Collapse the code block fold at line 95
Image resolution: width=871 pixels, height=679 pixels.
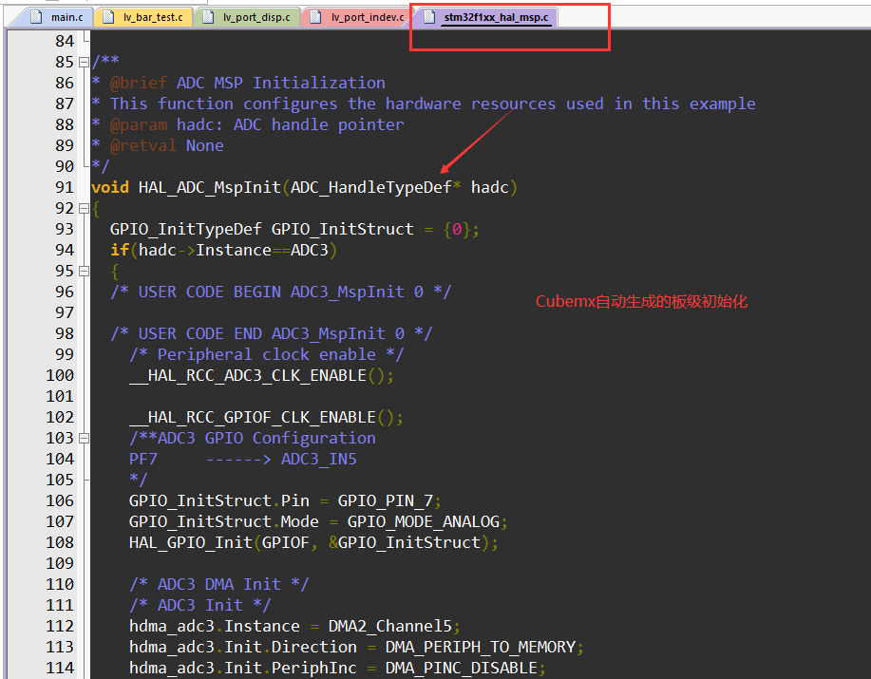pyautogui.click(x=84, y=270)
